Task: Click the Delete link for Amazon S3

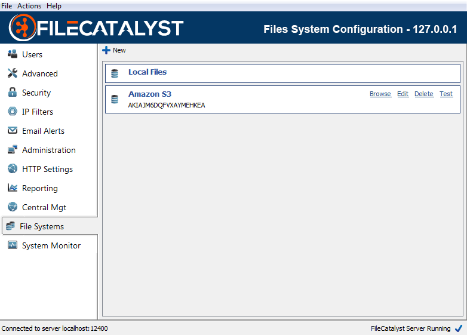Action: [424, 94]
